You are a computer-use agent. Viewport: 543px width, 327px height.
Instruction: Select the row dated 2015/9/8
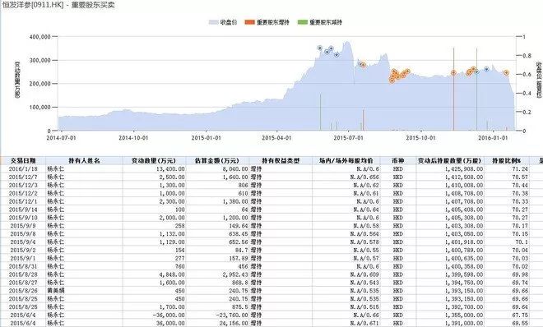271,234
